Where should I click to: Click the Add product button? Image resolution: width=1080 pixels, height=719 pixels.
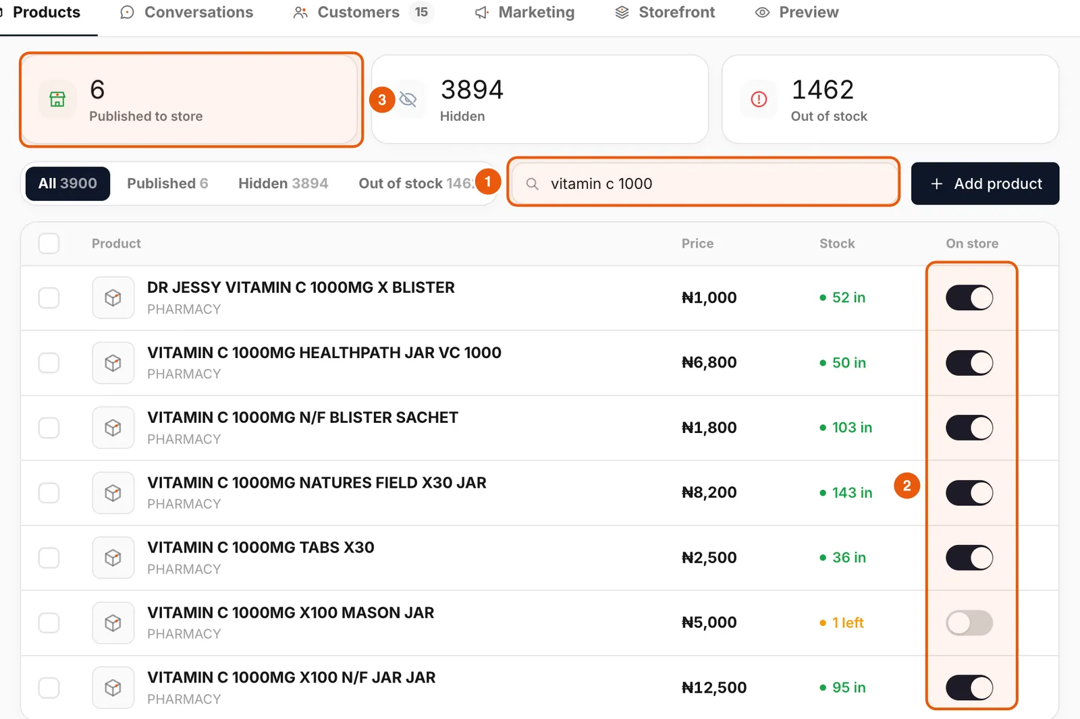tap(985, 183)
